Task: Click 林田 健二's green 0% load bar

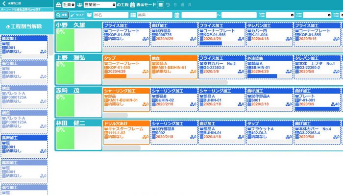Action: coord(65,138)
